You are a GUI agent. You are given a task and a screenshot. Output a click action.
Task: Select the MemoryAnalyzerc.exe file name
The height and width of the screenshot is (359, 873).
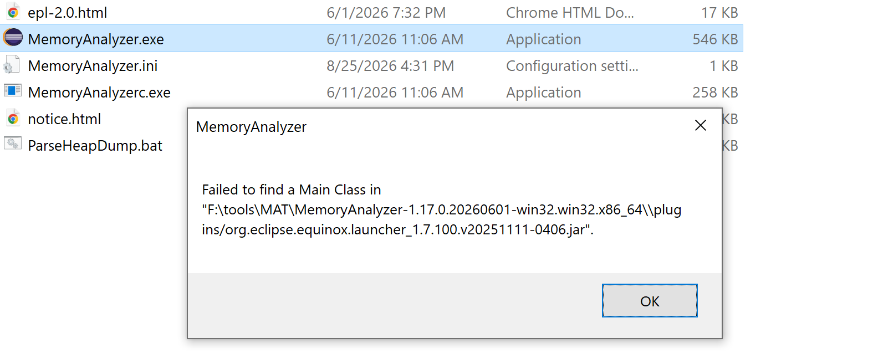pyautogui.click(x=99, y=92)
